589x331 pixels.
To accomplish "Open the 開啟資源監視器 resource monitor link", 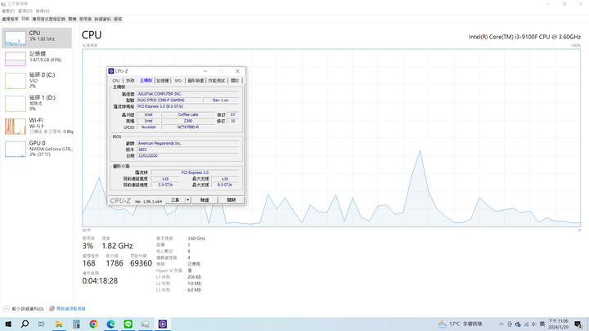I will coord(71,308).
